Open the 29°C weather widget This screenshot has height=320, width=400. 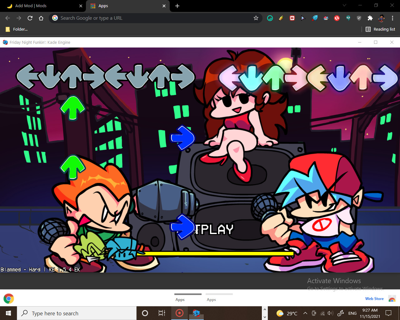(287, 313)
